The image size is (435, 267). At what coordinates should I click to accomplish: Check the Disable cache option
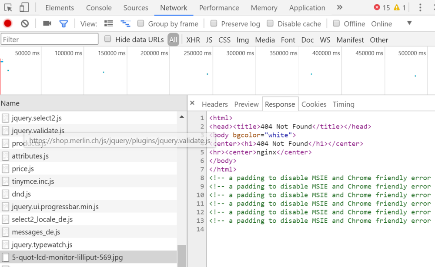pos(270,23)
